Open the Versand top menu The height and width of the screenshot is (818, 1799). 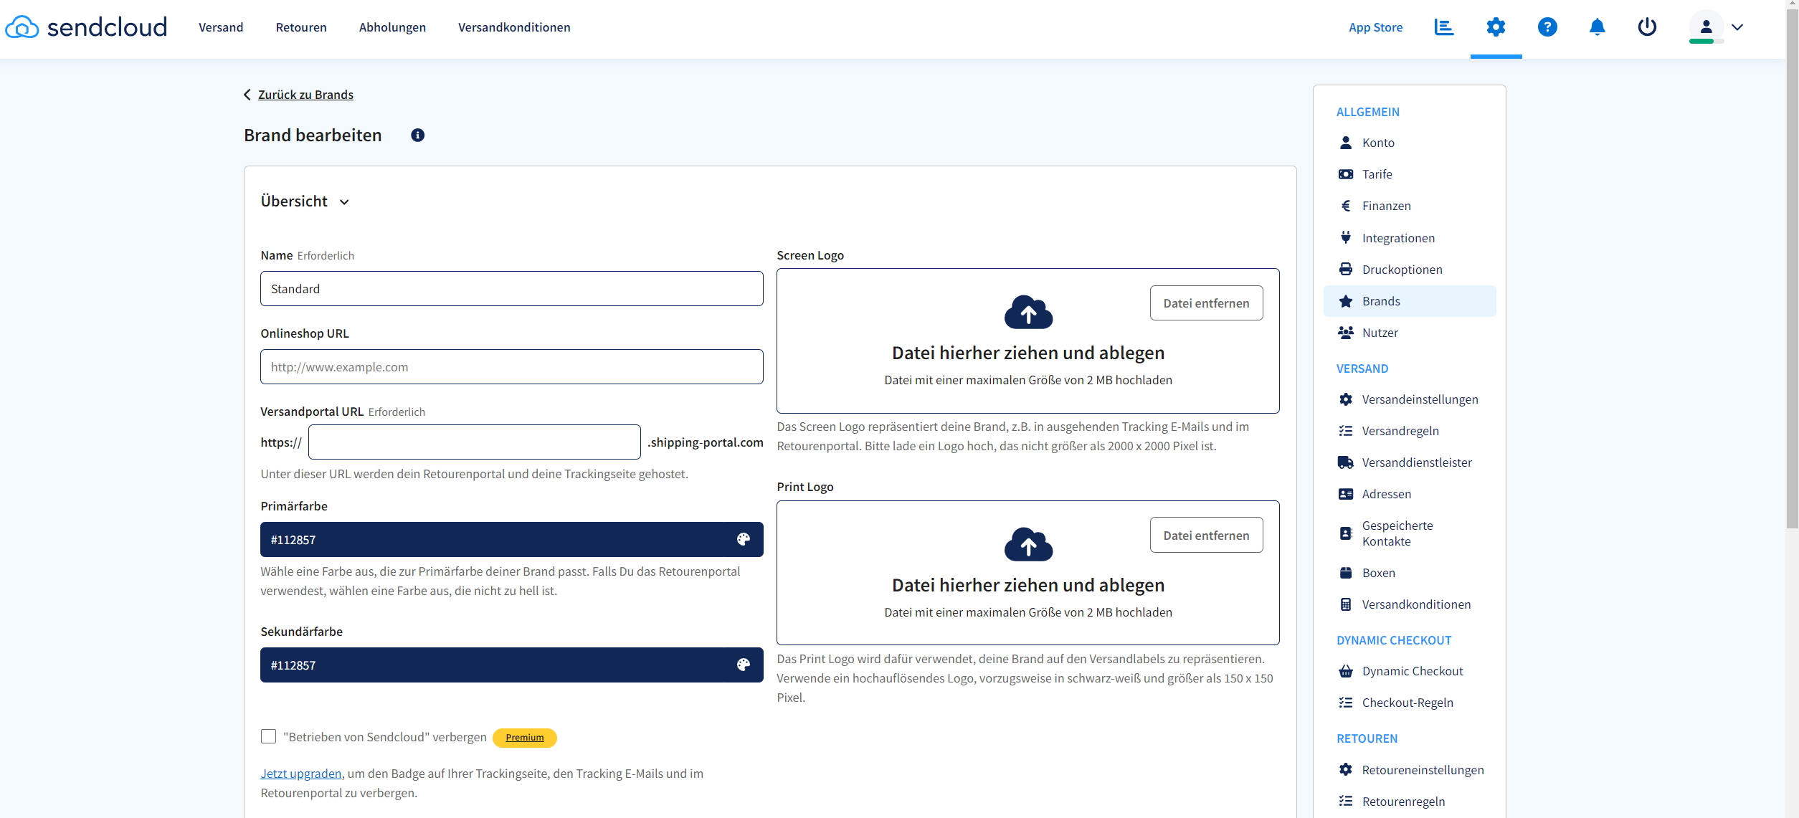pyautogui.click(x=221, y=27)
